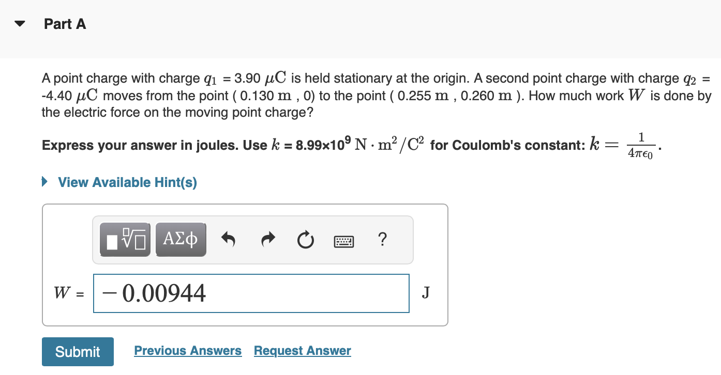Open Previous Answers
The height and width of the screenshot is (375, 721).
188,350
